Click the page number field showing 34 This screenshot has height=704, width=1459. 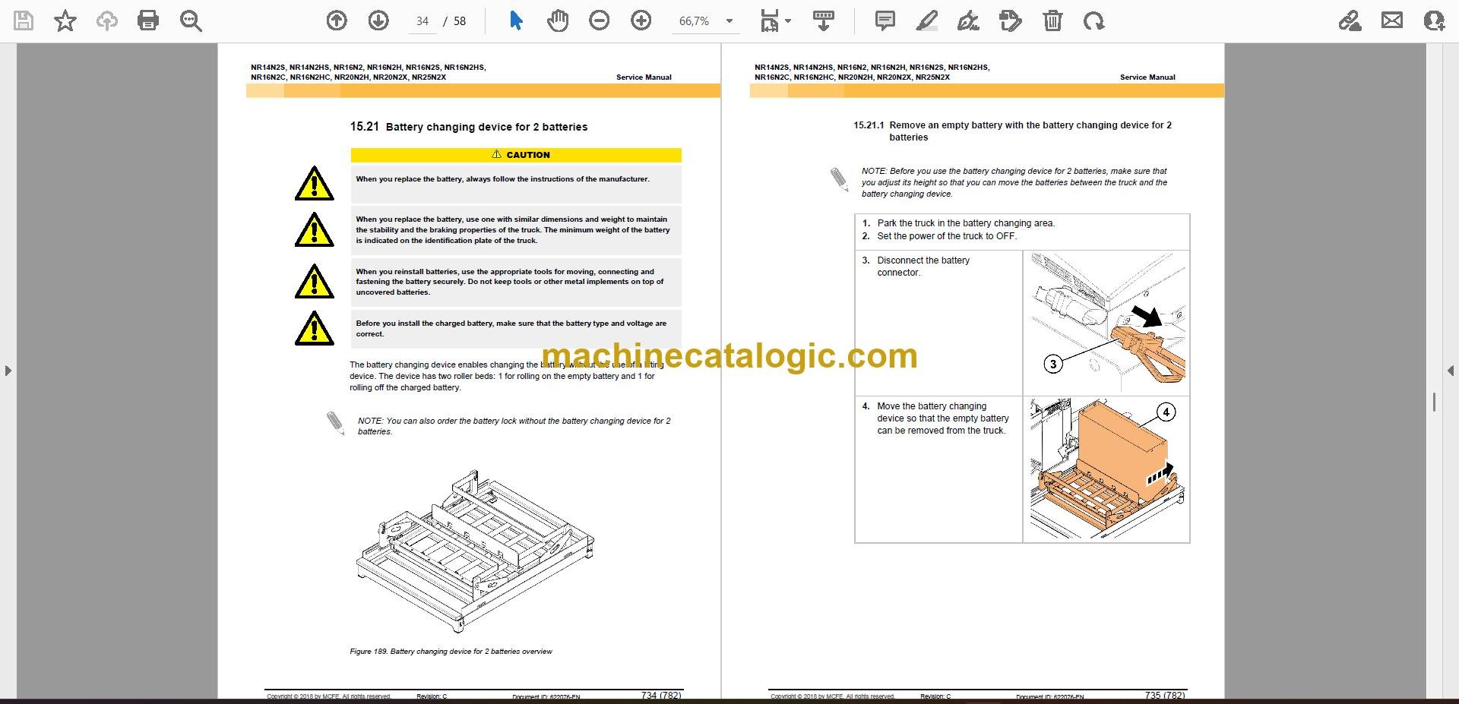point(423,21)
